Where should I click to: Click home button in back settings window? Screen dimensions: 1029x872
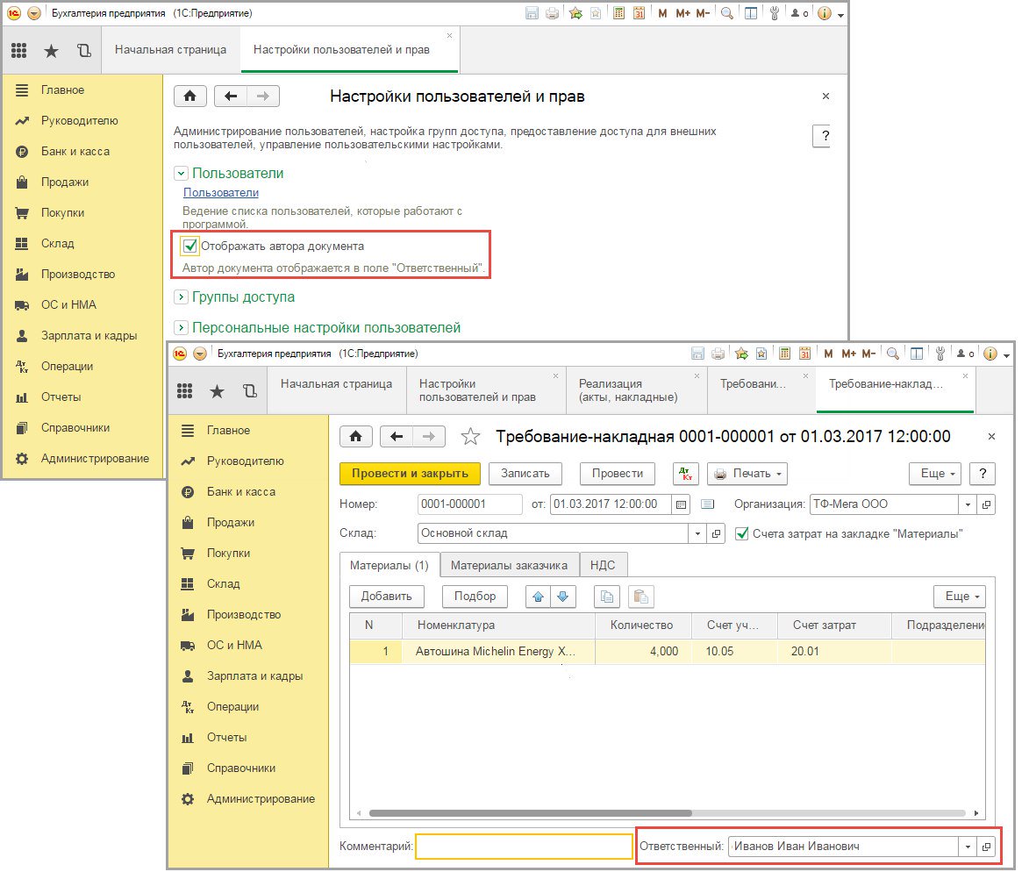[190, 96]
